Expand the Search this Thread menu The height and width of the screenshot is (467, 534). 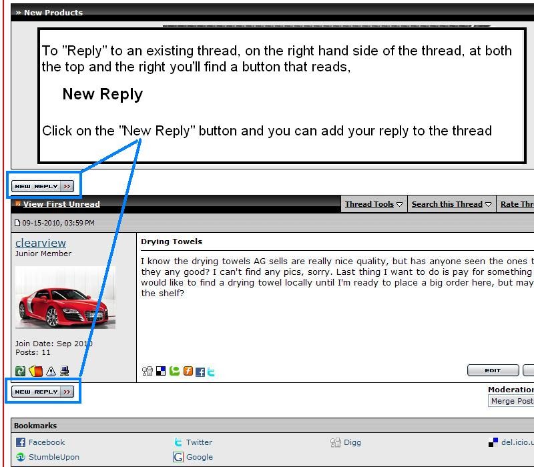[x=451, y=204]
